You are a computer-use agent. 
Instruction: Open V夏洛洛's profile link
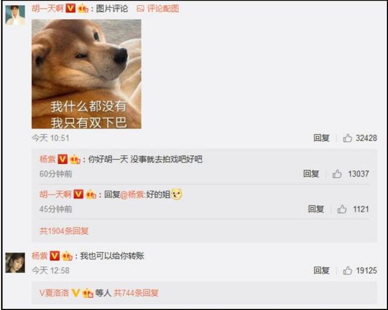point(54,293)
